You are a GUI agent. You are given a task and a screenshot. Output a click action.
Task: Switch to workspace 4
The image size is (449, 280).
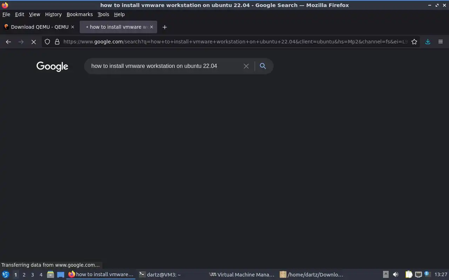[41, 275]
